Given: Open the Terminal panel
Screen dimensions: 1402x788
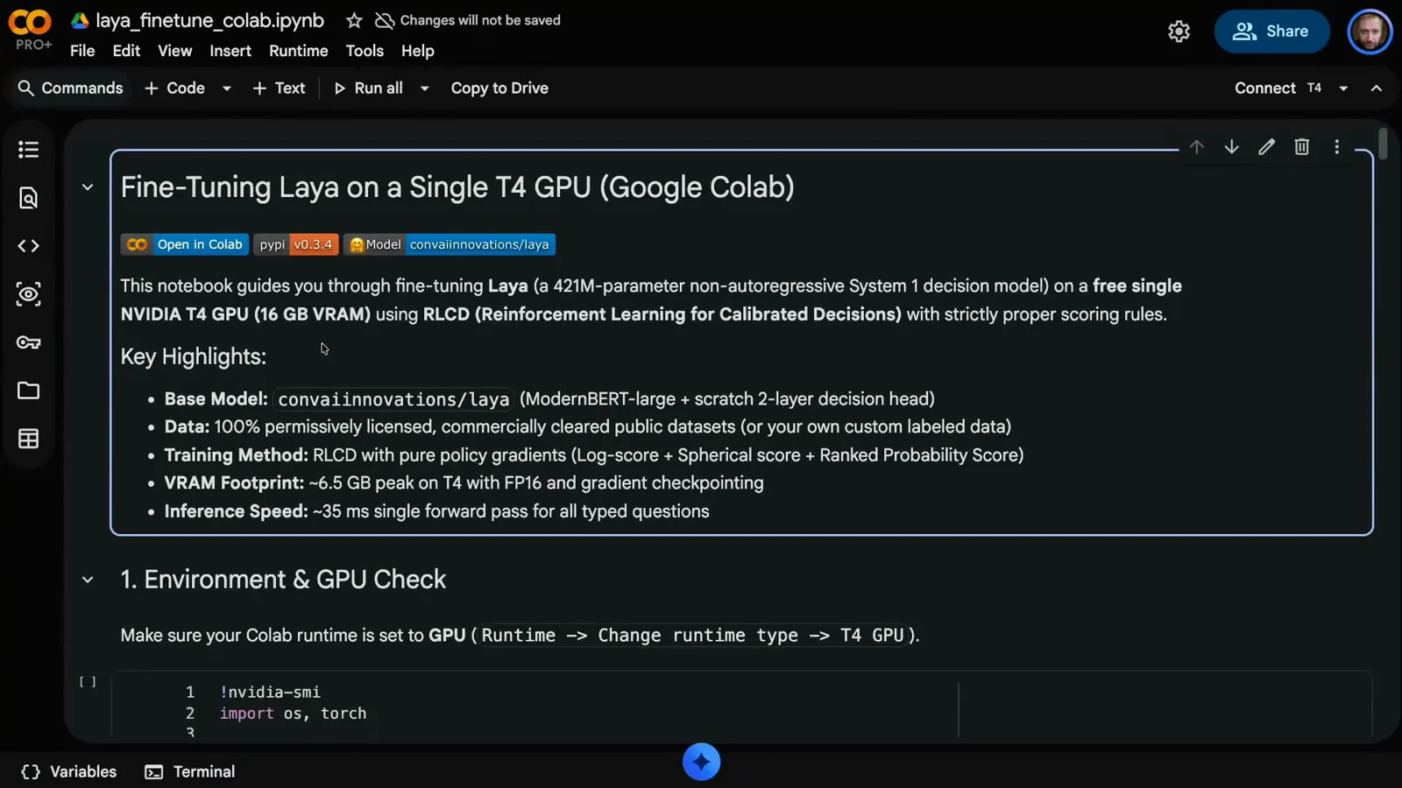Looking at the screenshot, I should click(x=190, y=771).
